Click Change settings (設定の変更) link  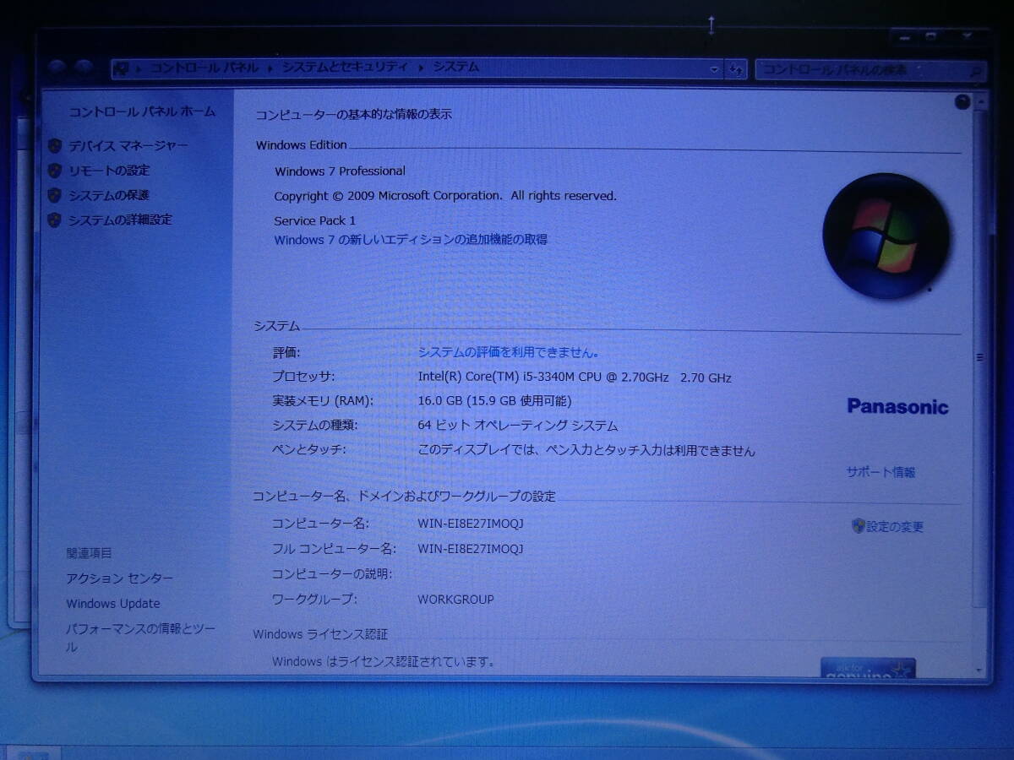click(x=895, y=526)
